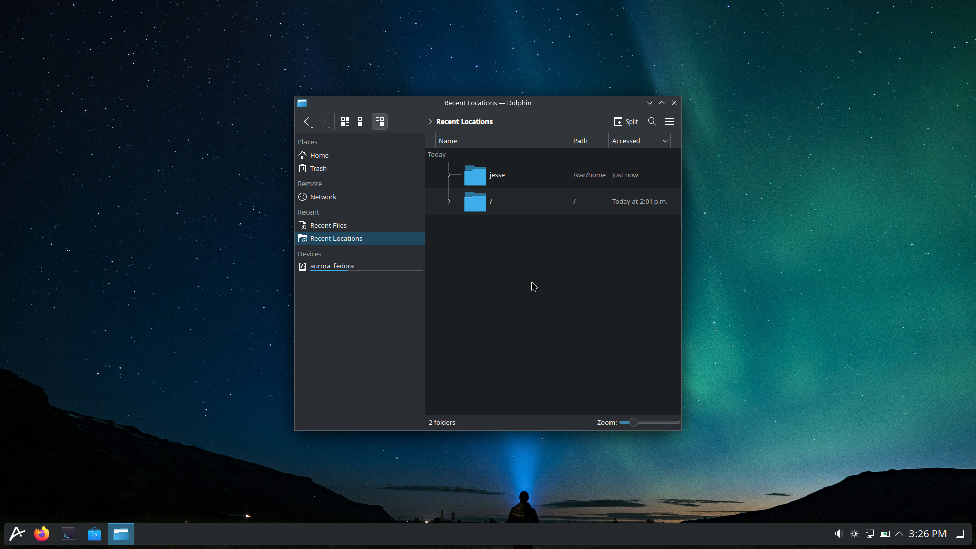Open the volume tray icon
Viewport: 976px width, 549px height.
click(839, 534)
